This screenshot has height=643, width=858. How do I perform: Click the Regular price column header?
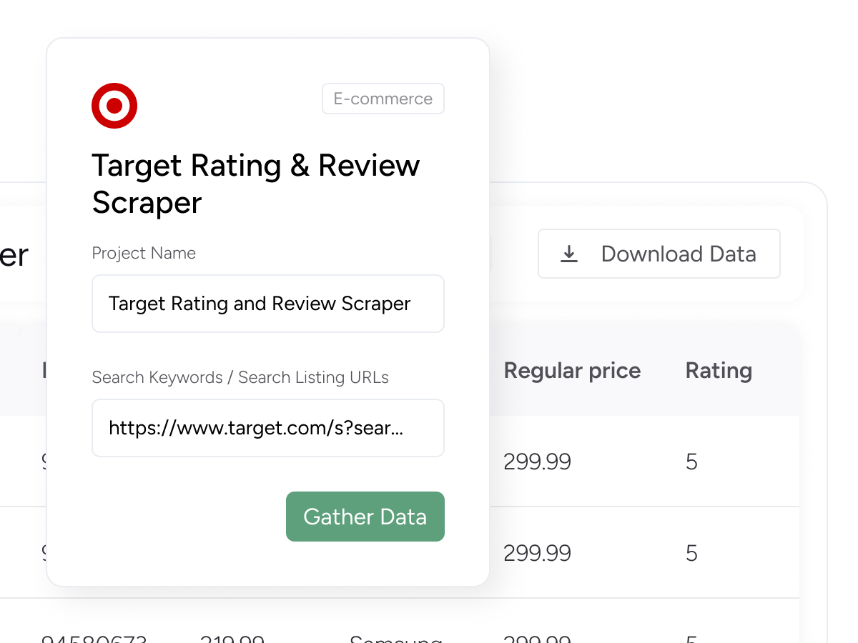572,371
